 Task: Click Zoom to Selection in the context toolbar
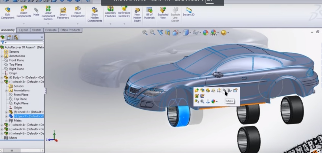click(x=202, y=101)
